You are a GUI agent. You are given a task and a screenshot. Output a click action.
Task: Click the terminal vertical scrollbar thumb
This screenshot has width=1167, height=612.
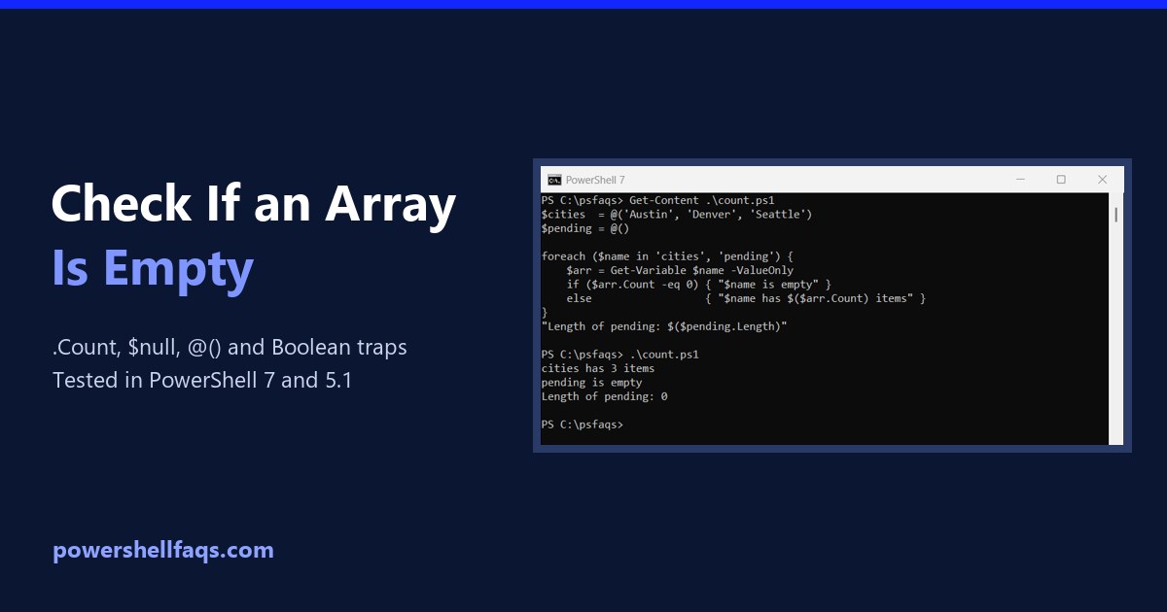1116,215
